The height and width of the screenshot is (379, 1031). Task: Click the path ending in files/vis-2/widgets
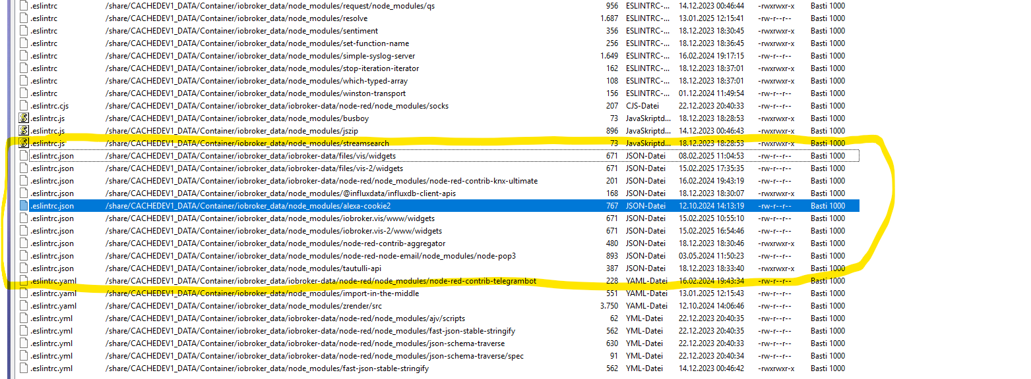[254, 168]
